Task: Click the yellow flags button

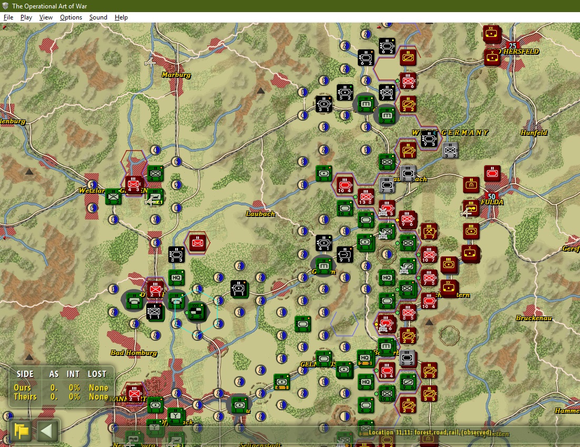Action: (21, 431)
